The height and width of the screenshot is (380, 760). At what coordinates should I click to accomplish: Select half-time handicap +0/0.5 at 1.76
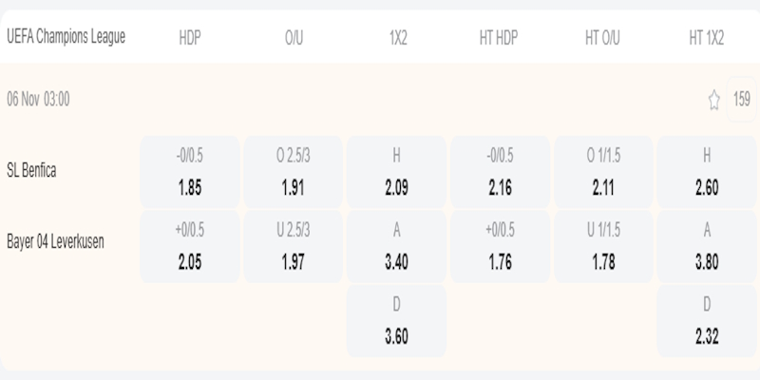(501, 246)
